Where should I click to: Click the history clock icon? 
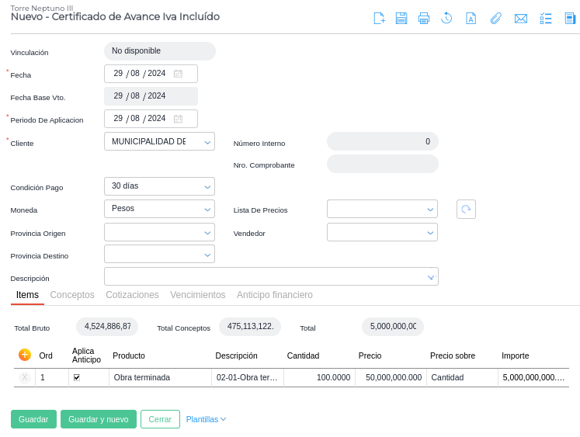pos(446,18)
